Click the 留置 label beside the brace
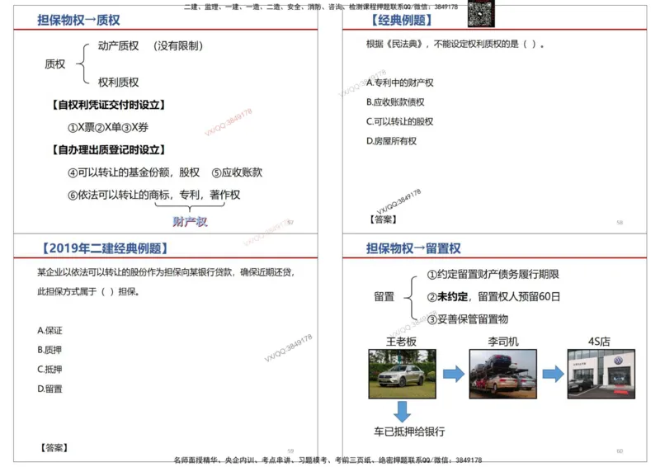 [384, 296]
